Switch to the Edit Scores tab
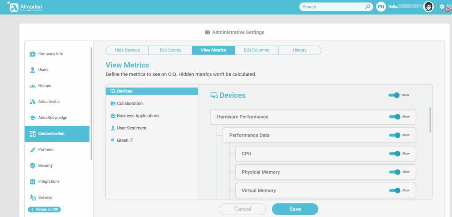 (x=170, y=50)
